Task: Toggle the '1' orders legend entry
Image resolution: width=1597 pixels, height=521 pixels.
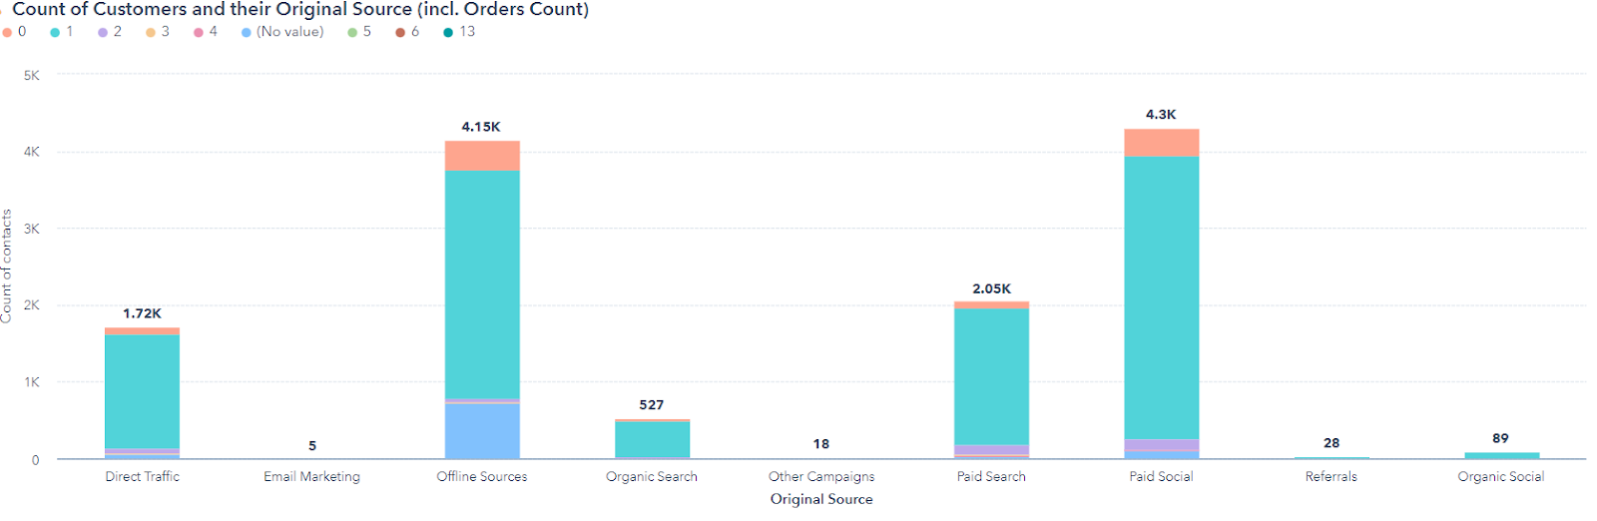Action: coord(62,32)
